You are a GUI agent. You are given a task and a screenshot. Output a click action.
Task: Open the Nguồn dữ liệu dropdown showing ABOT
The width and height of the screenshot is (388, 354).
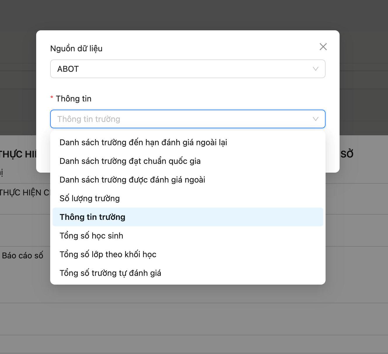click(181, 69)
